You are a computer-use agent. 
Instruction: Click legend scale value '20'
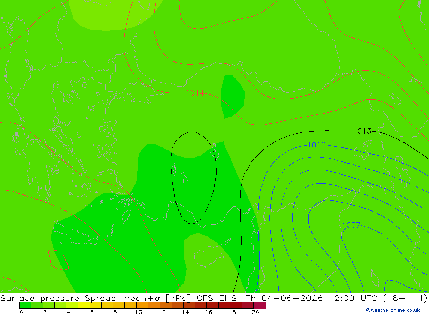pyautogui.click(x=256, y=312)
